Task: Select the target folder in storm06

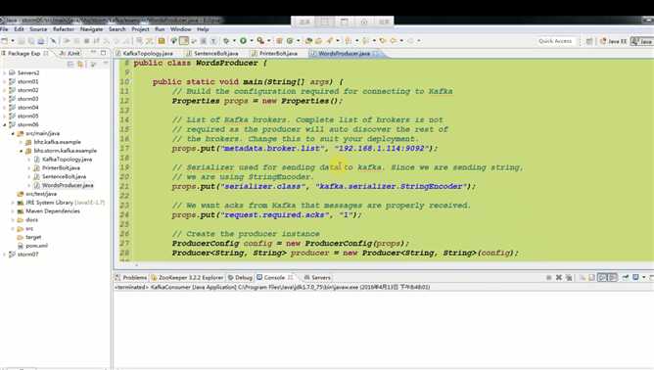Action: (33, 237)
